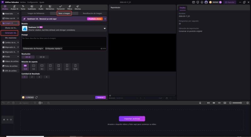Open the Ayuda menu
This screenshot has height=137, width=251.
[42, 2]
